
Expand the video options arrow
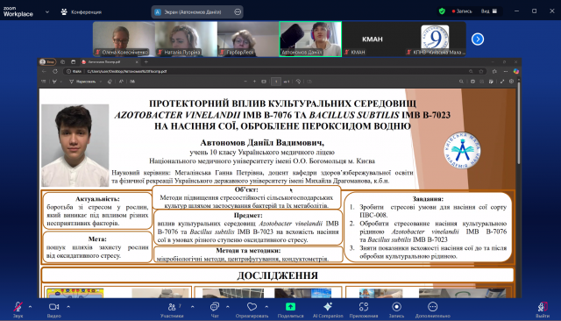coord(68,307)
